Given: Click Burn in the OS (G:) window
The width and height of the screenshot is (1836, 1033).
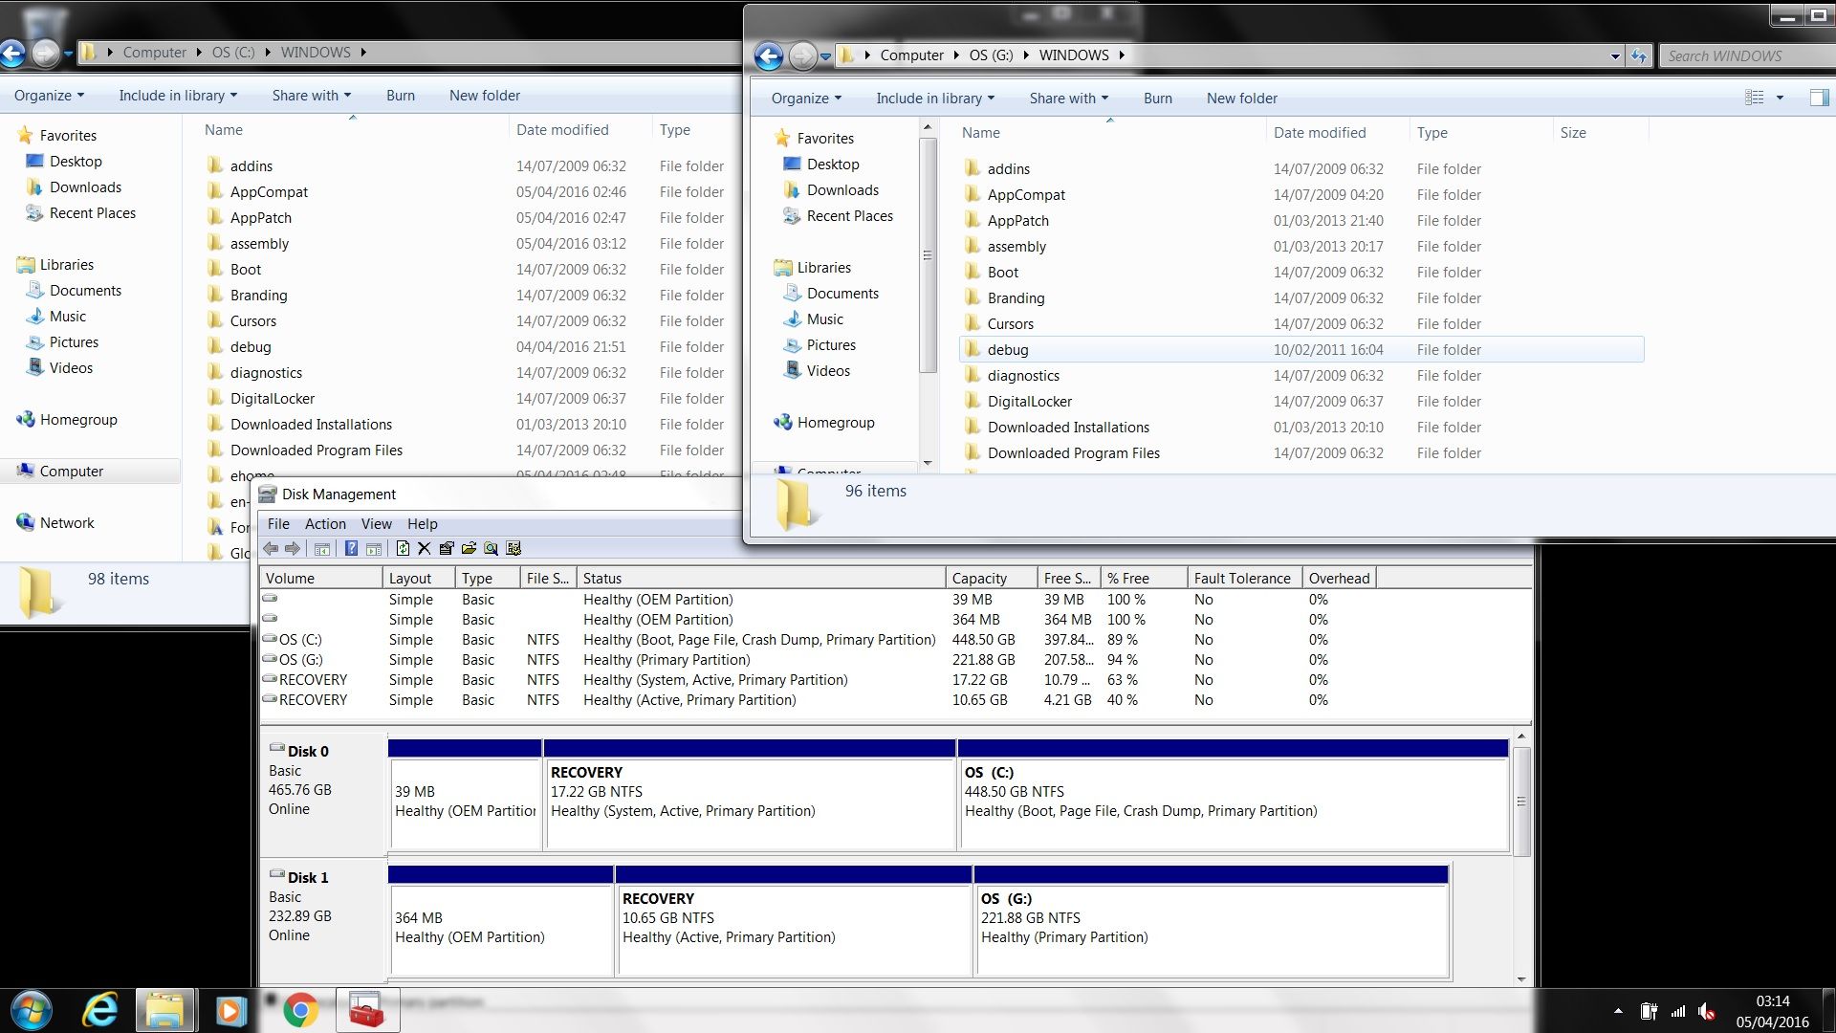Looking at the screenshot, I should [x=1157, y=98].
